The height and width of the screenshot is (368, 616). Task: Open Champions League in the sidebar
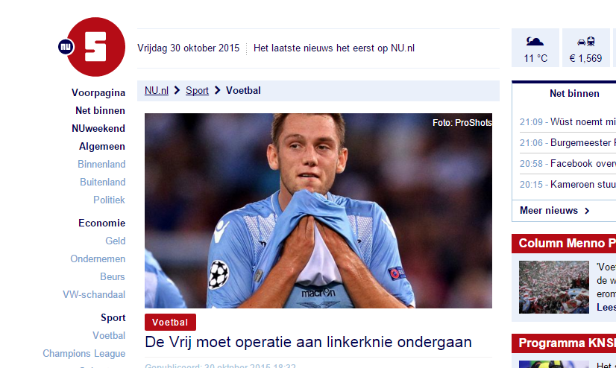tap(84, 354)
